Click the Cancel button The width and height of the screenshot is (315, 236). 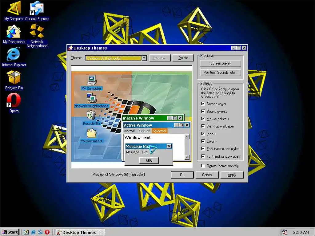[207, 175]
